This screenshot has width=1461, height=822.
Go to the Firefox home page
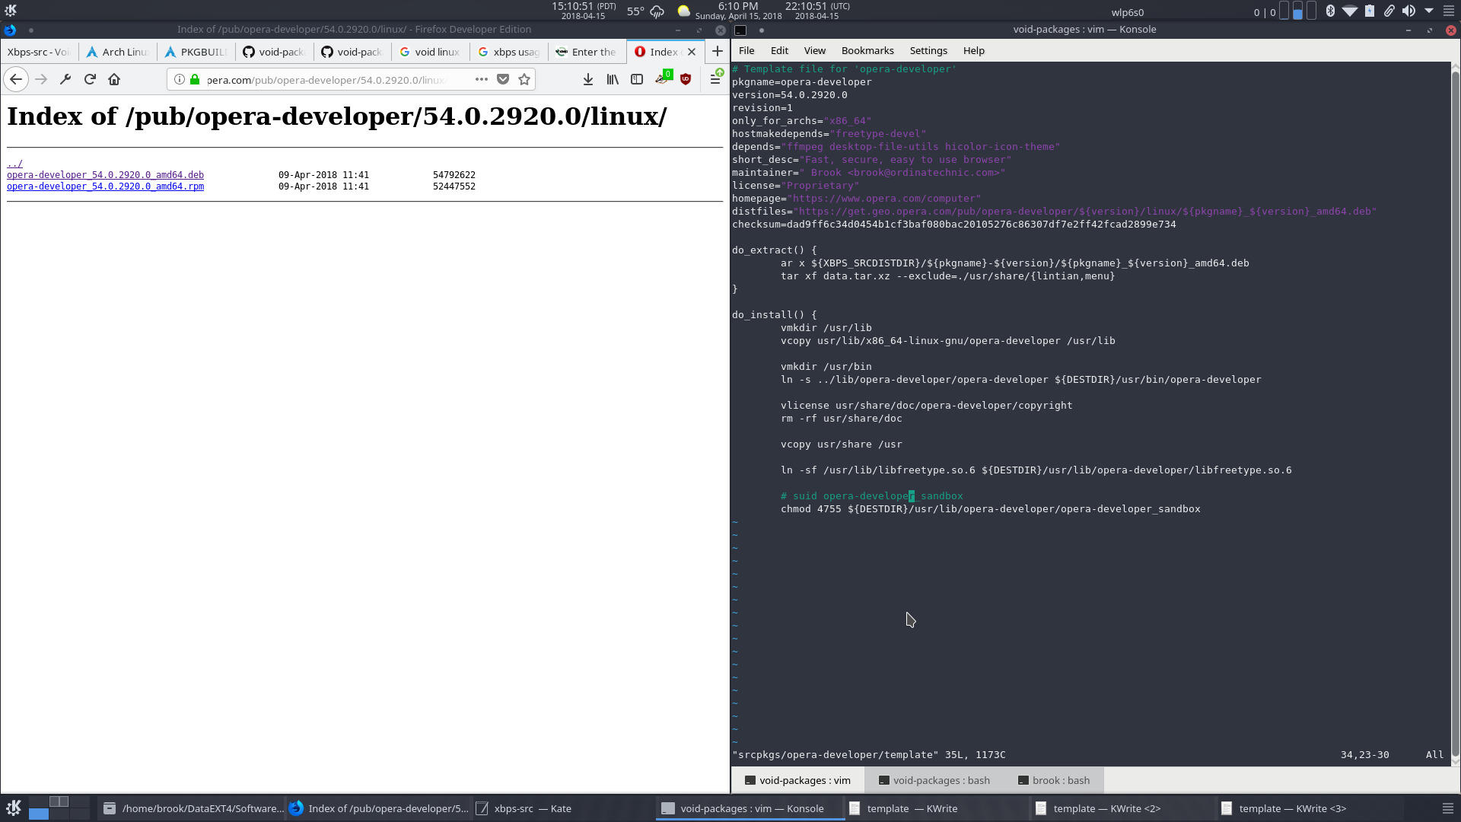114,79
